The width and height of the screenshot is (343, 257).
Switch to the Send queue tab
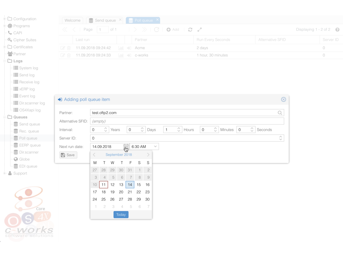point(105,20)
